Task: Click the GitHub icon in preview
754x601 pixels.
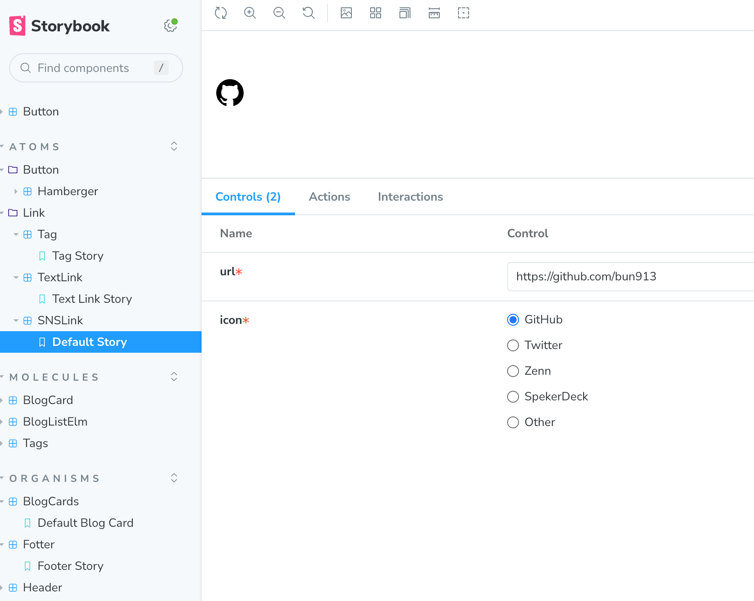Action: pos(230,93)
